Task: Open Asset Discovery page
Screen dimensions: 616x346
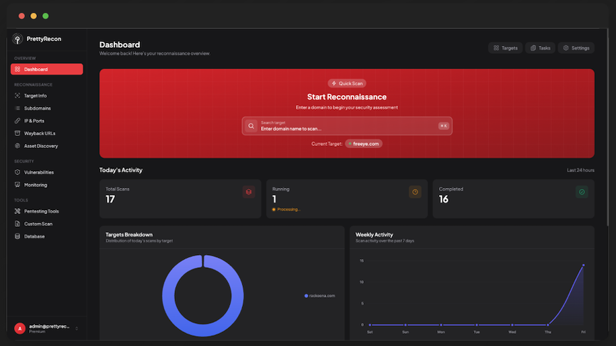Action: (x=47, y=146)
